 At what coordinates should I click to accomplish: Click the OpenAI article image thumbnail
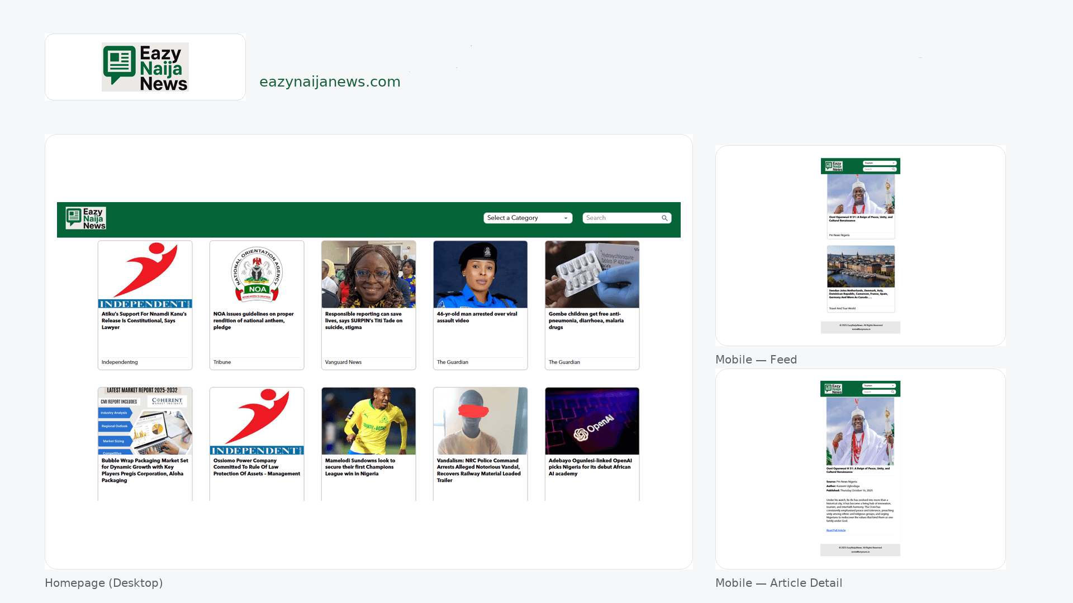pyautogui.click(x=592, y=421)
